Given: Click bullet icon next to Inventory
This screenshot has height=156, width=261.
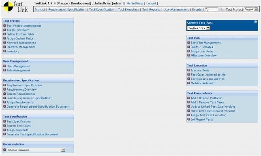Looking at the screenshot, I should pyautogui.click(x=4, y=51).
